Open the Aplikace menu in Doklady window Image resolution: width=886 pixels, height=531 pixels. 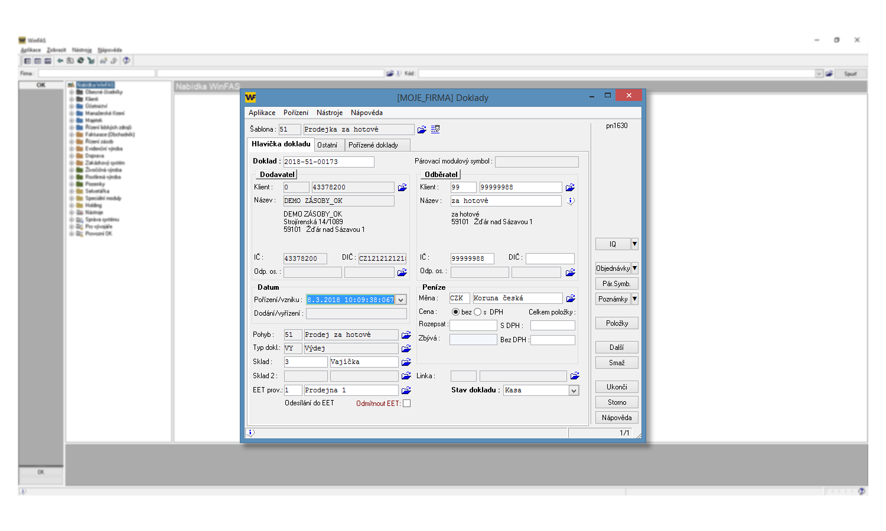[x=262, y=113]
